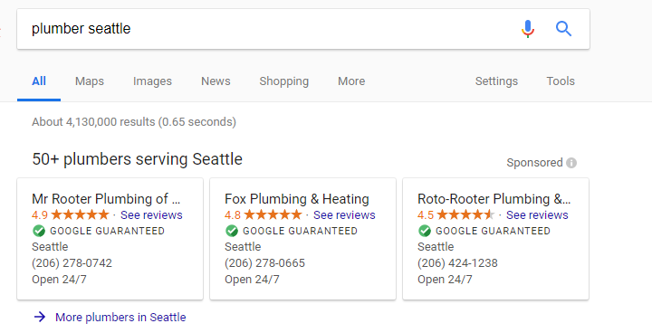
Task: Open See reviews for Roto-Rooter Plumbing
Action: (537, 215)
